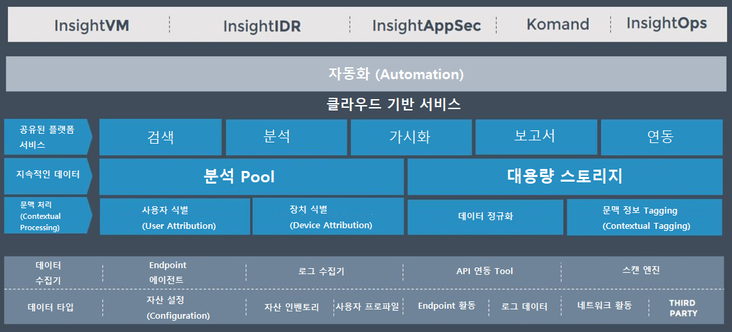Click the 검색 block
Viewport: 732px width, 332px height.
160,137
